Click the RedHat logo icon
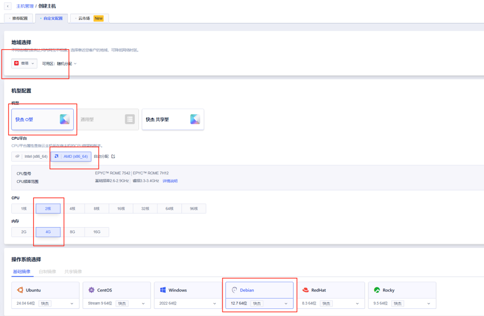484x316 pixels. 306,290
